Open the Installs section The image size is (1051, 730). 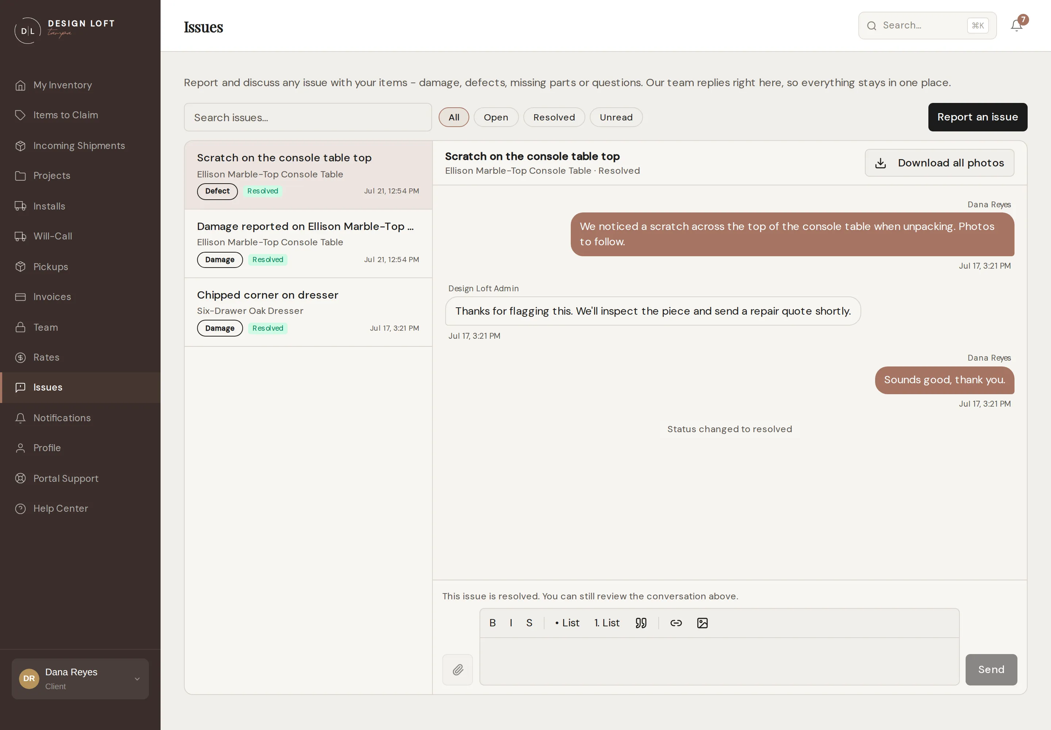81,206
